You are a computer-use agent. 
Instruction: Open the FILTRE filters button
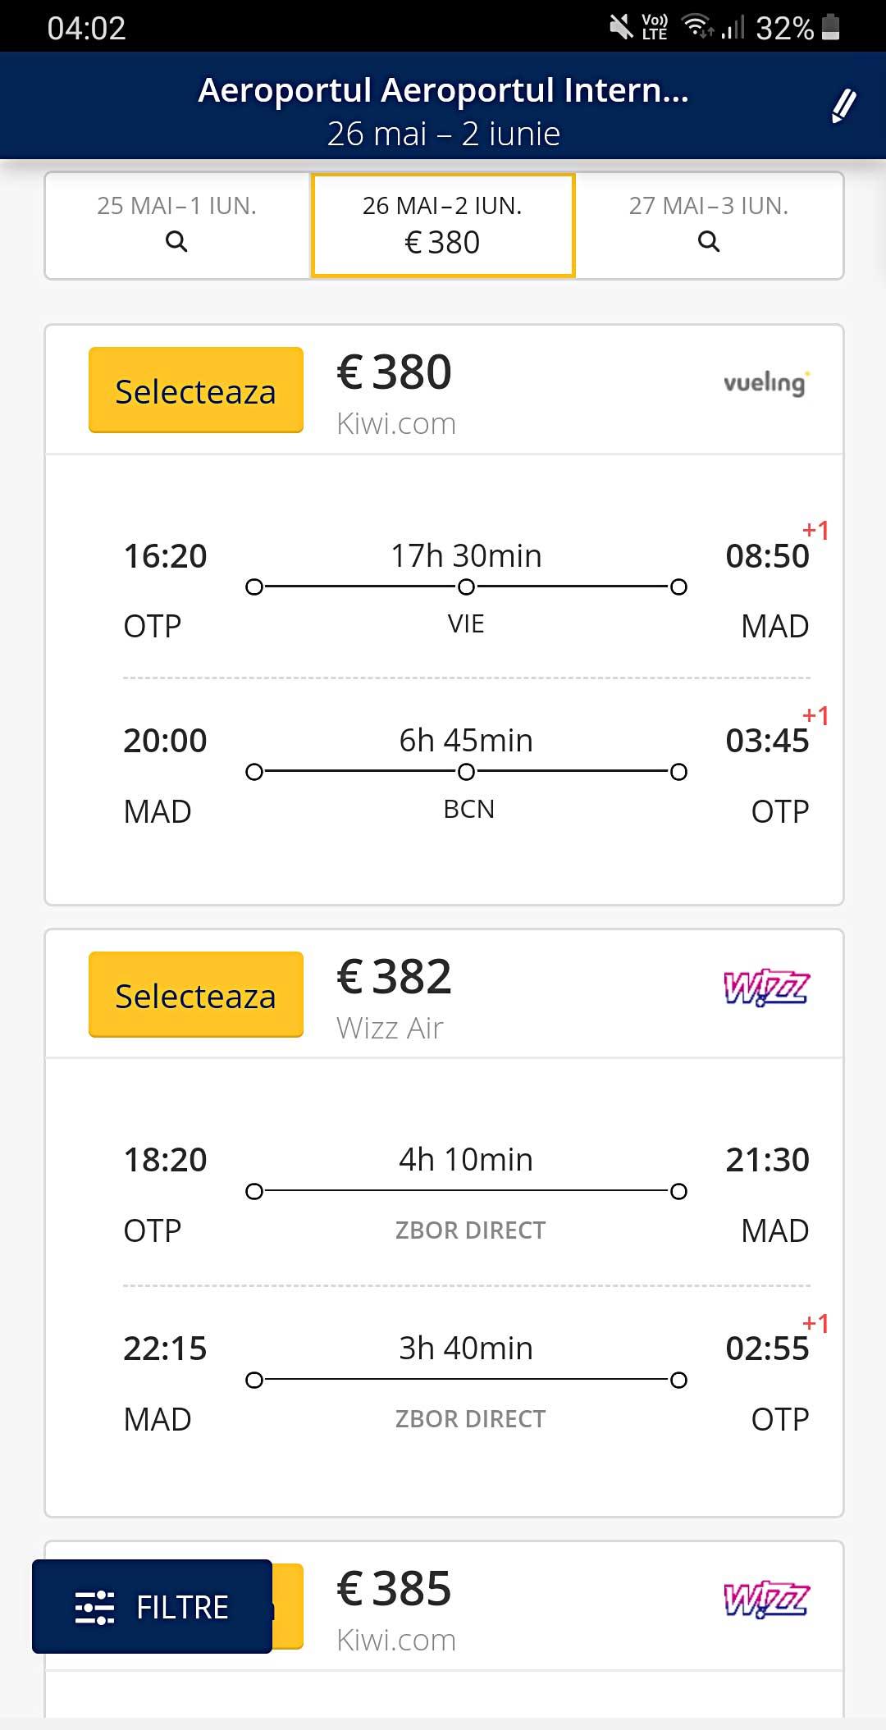(x=153, y=1606)
